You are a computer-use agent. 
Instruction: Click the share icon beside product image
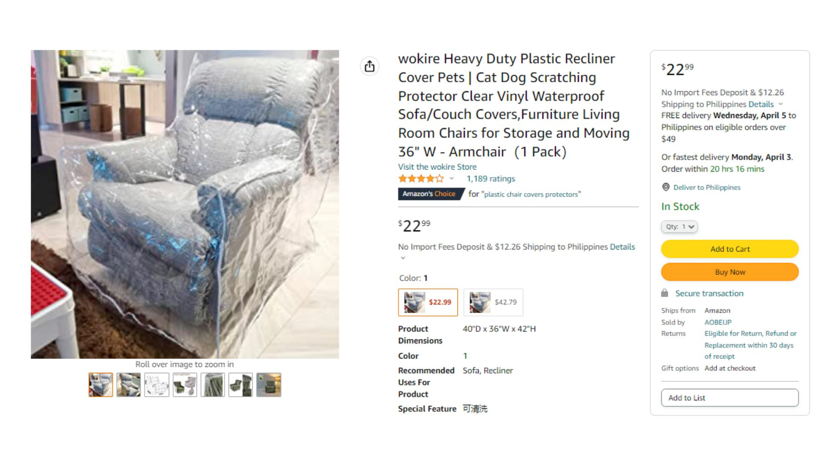369,66
